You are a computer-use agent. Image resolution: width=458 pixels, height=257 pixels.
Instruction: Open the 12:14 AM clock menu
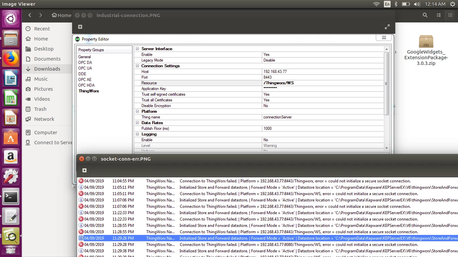point(435,4)
